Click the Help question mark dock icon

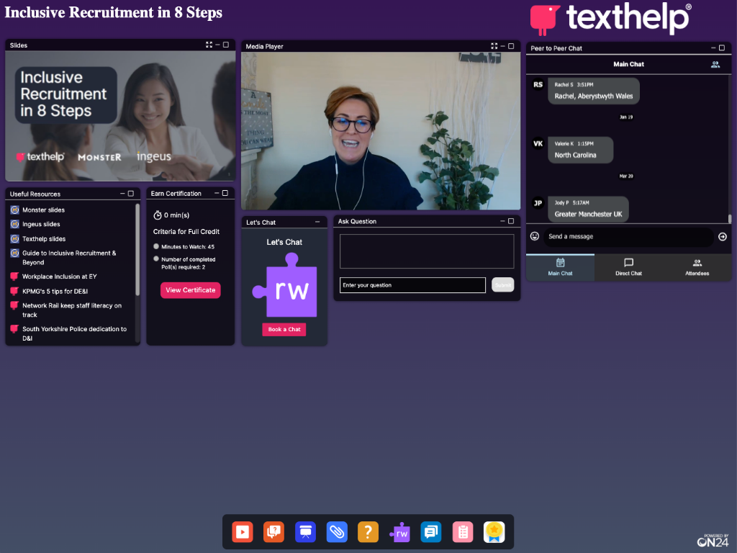368,531
